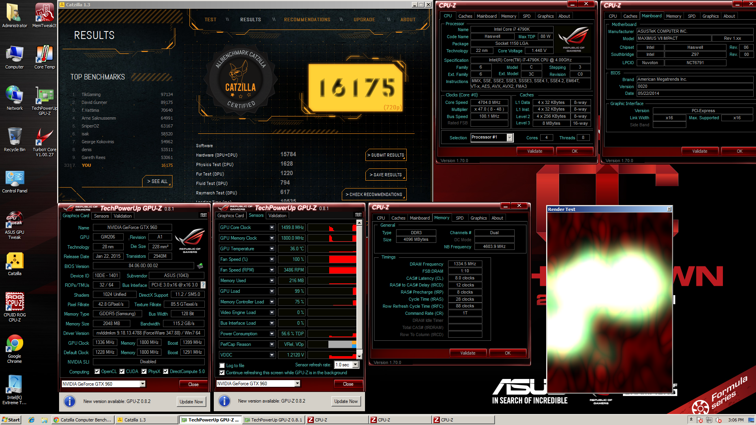This screenshot has height=425, width=756.
Task: Toggle the CUDA computing checkbox
Action: coord(122,371)
